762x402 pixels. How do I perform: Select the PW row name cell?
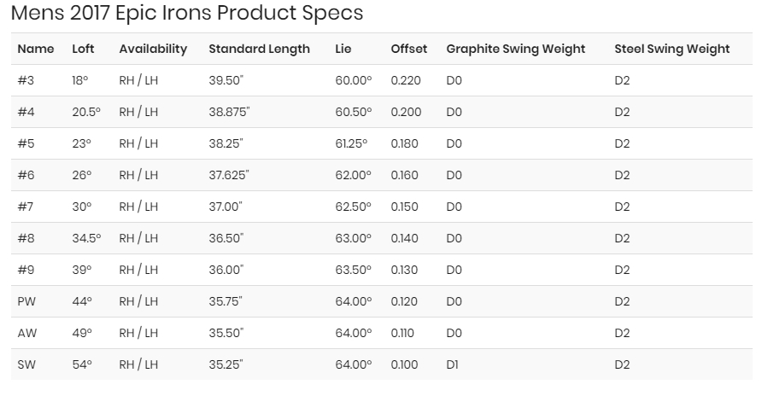[x=27, y=302]
